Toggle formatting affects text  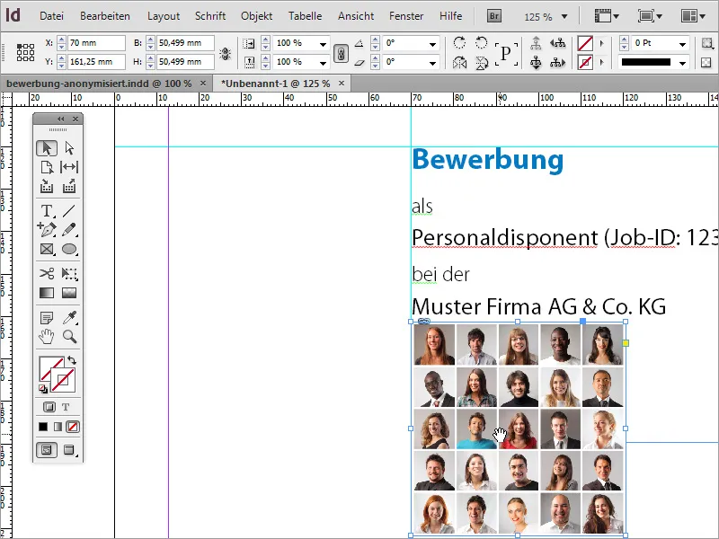click(66, 407)
